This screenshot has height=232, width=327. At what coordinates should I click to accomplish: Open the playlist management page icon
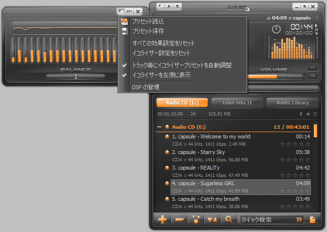[312, 220]
